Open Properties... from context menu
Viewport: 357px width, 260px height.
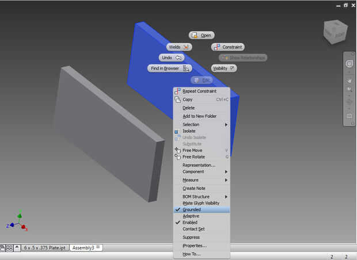pos(202,246)
